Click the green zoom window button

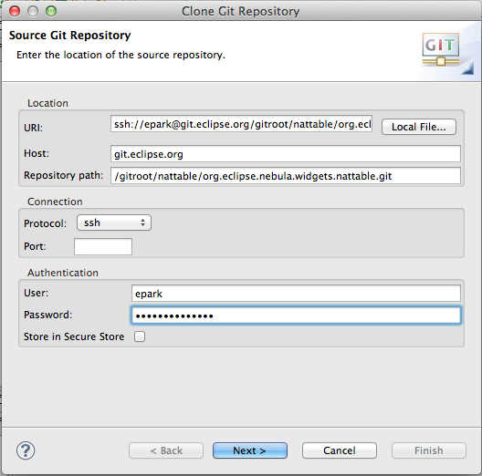point(51,11)
